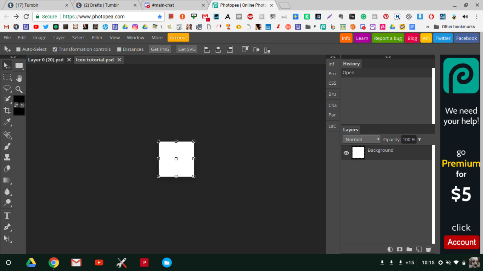Viewport: 483px width, 271px height.
Task: Choose the Gradient tool
Action: click(6, 180)
